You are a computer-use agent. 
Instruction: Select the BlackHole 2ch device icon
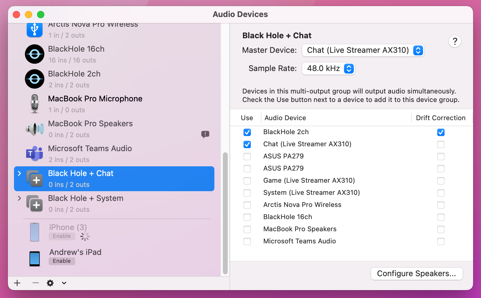coord(35,79)
